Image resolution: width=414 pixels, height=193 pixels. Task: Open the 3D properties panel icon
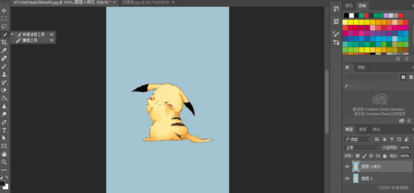(336, 21)
